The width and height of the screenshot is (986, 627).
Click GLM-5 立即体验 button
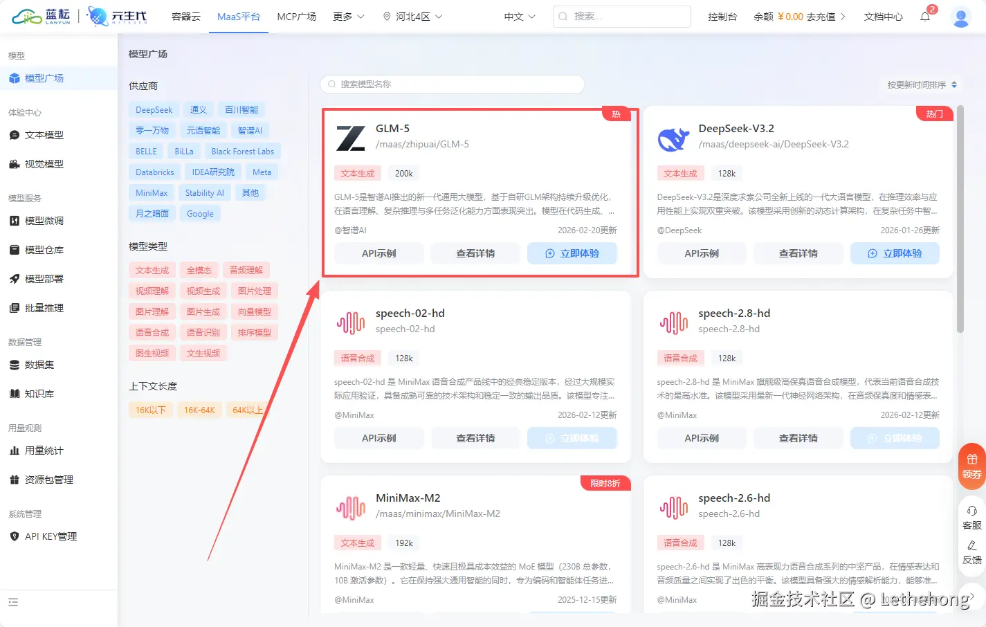point(572,253)
